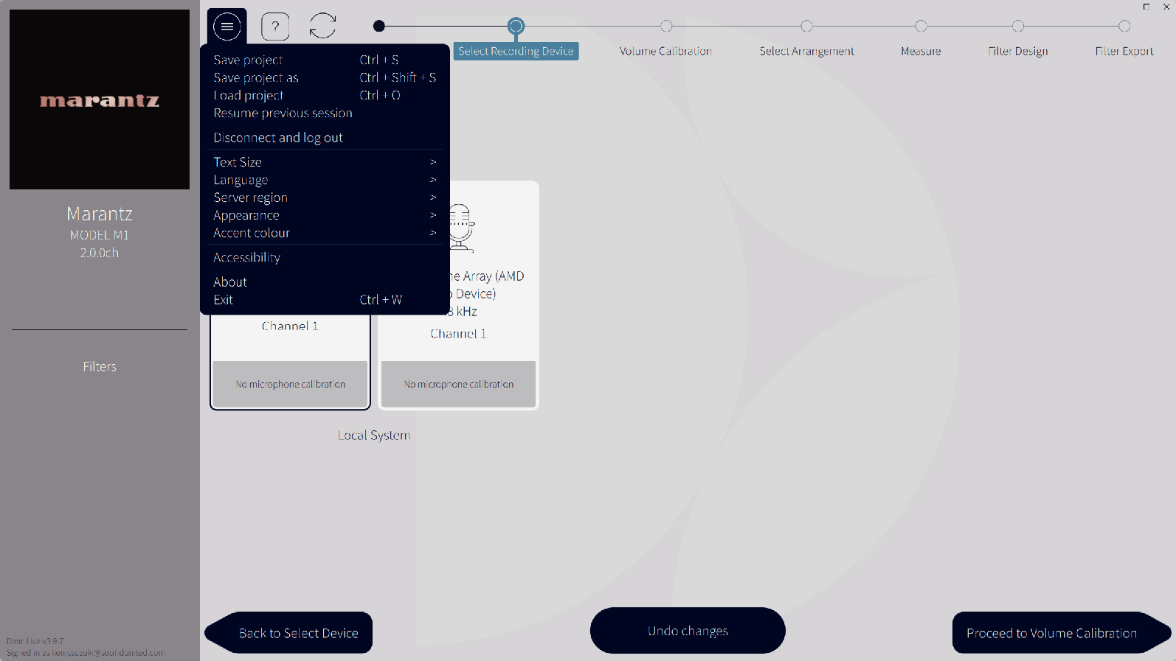Click the Select Recording Device step marker
The height and width of the screenshot is (661, 1176).
[516, 26]
